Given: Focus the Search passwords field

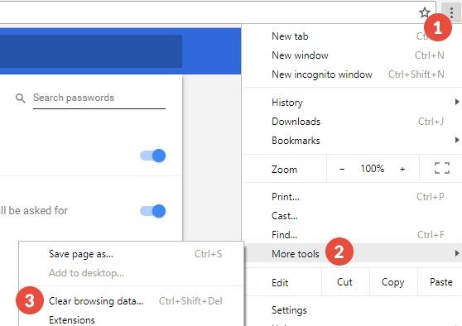Looking at the screenshot, I should click(99, 98).
